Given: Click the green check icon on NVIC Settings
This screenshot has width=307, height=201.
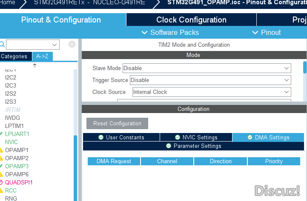Looking at the screenshot, I should tap(178, 137).
